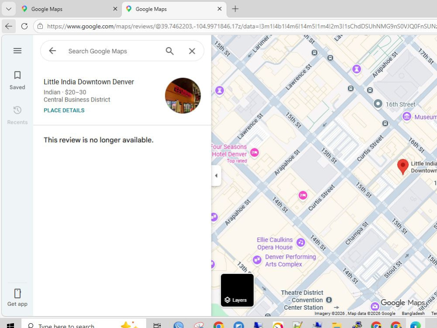Click the browser address bar URL
This screenshot has width=437, height=328.
[x=241, y=26]
